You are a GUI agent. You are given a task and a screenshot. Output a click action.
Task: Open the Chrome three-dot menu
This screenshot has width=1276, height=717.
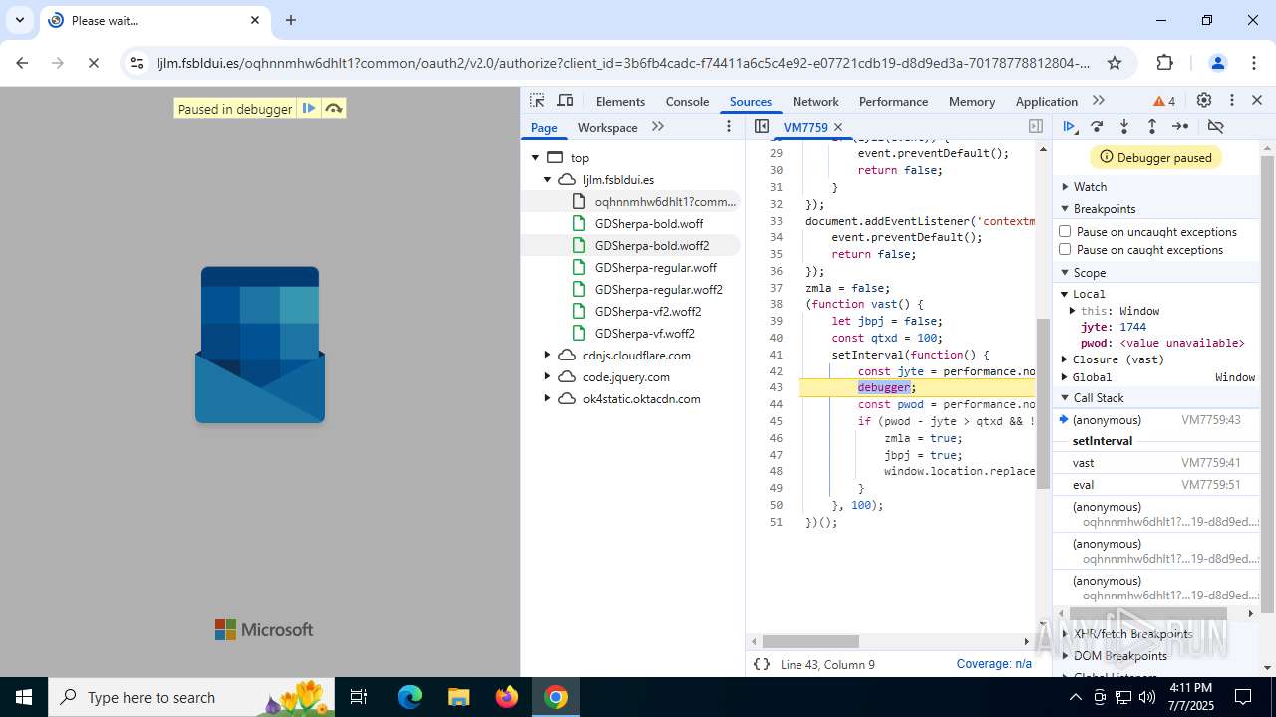[1254, 63]
